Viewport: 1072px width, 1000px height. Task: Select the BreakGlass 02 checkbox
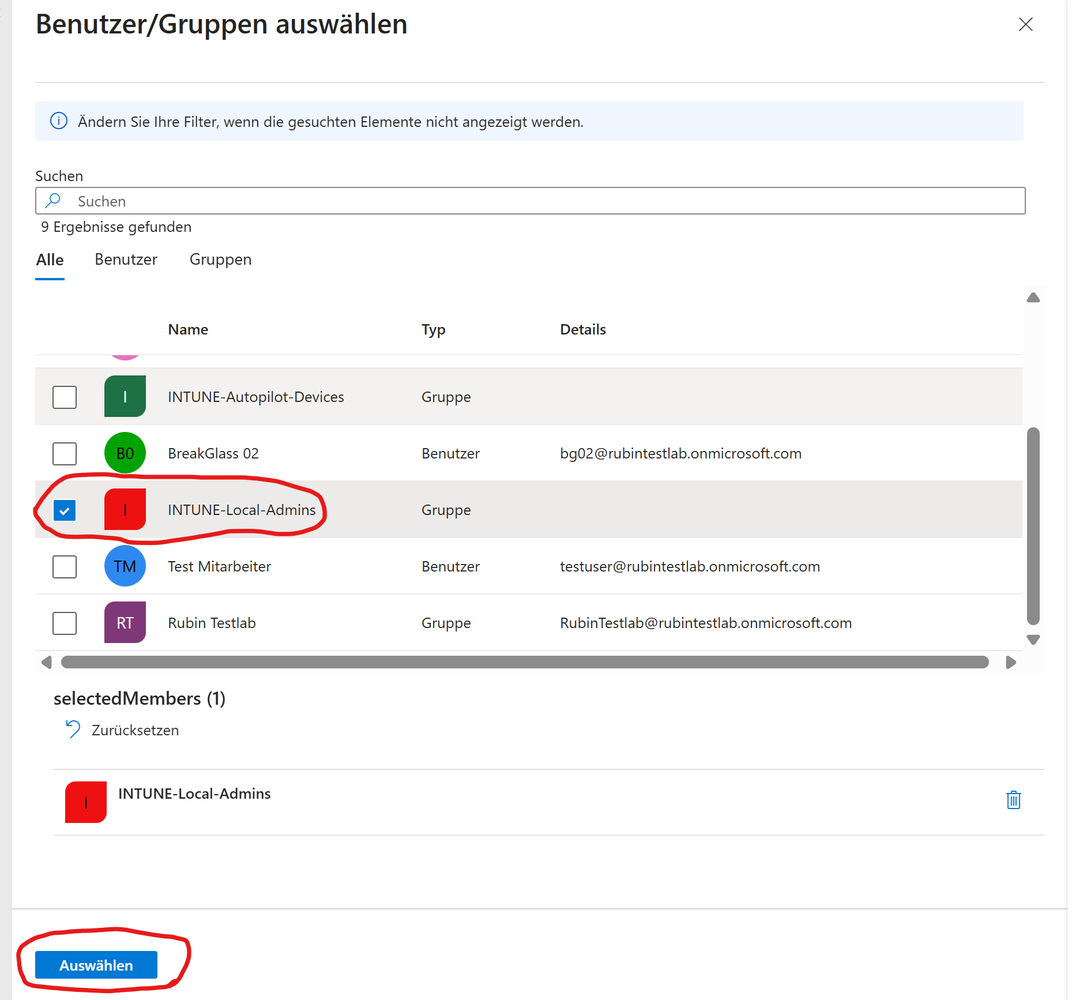pyautogui.click(x=65, y=454)
